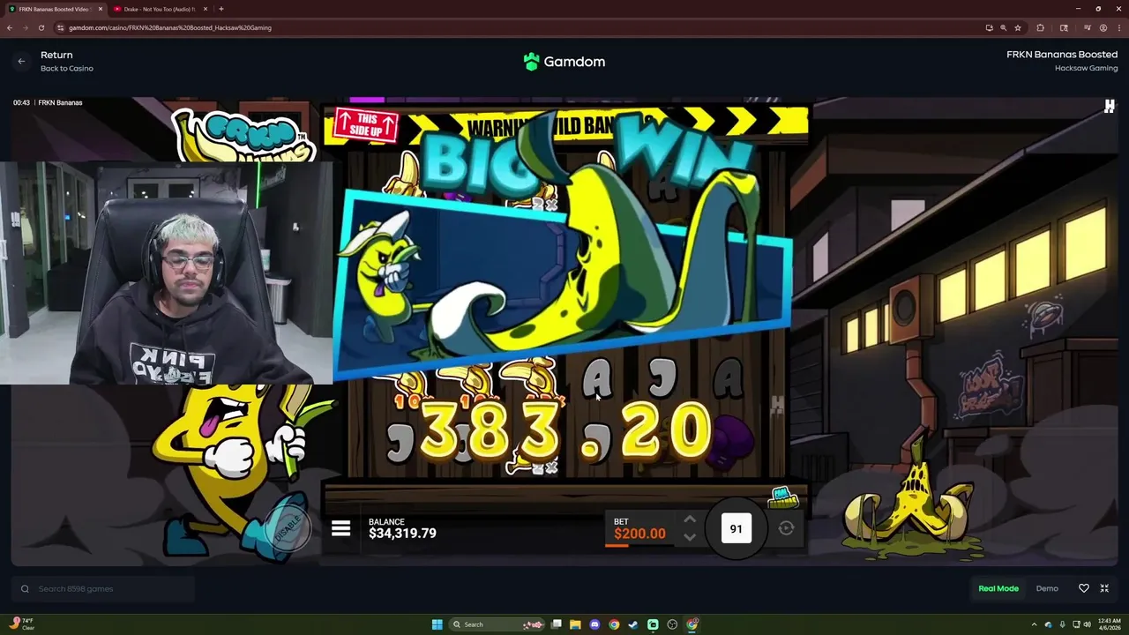The width and height of the screenshot is (1129, 635).
Task: Open the Chrome three-dot menu
Action: click(x=1118, y=27)
